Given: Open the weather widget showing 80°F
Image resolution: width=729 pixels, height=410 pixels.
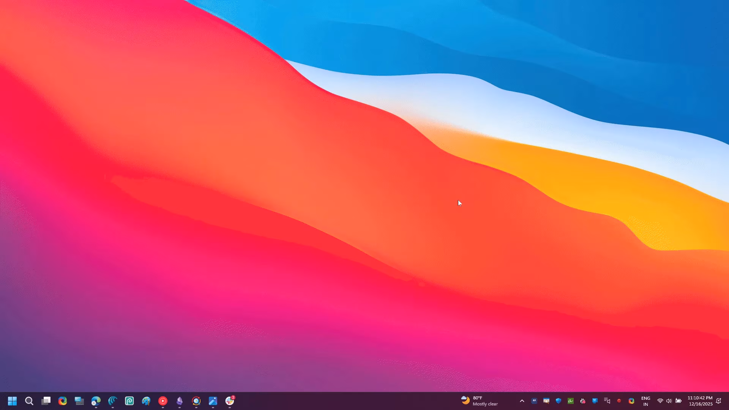Looking at the screenshot, I should coord(479,401).
